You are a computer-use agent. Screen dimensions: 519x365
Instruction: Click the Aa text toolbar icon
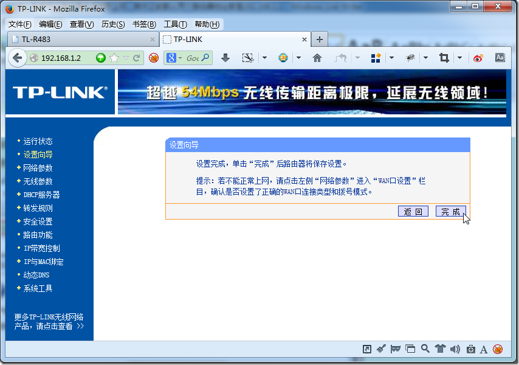coord(500,58)
